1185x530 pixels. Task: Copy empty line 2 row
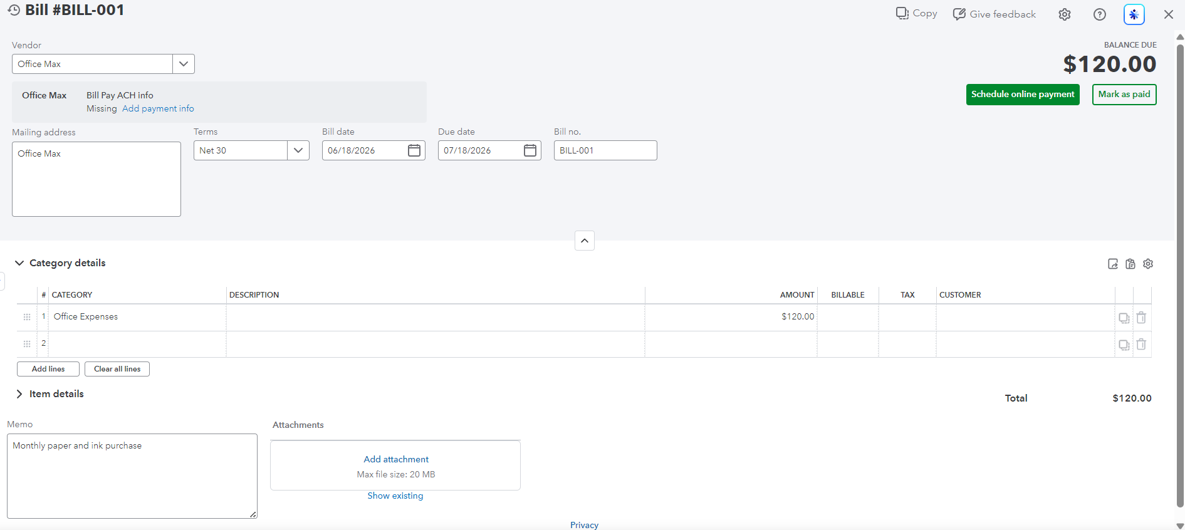coord(1124,345)
